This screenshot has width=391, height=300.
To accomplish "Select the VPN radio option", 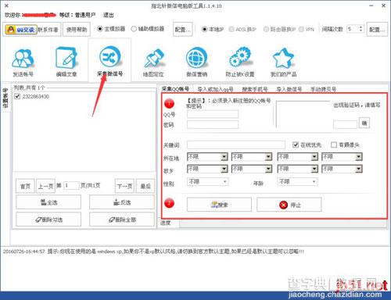I will 301,29.
